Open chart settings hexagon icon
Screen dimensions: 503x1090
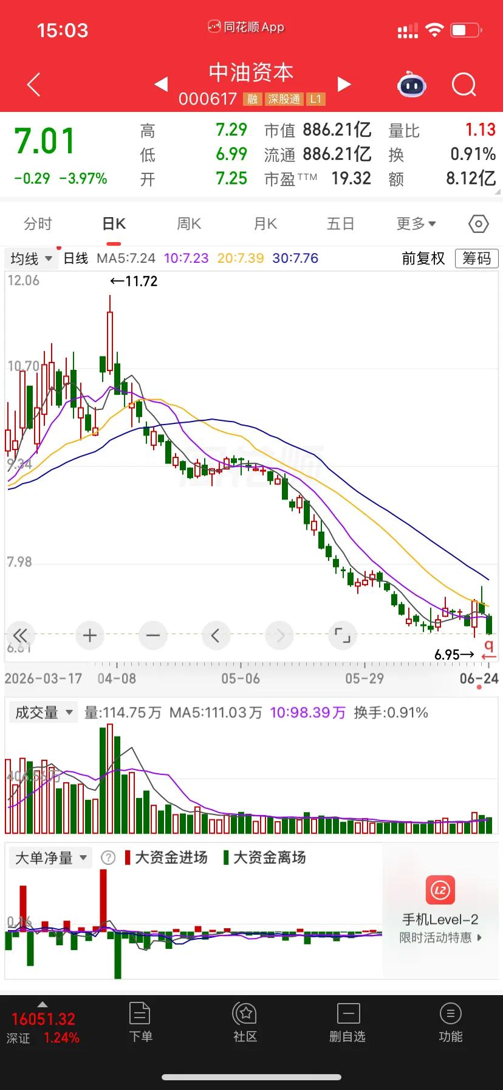tap(479, 224)
